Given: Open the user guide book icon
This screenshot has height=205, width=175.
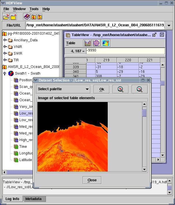Looking at the screenshot, I should pos(27,17).
